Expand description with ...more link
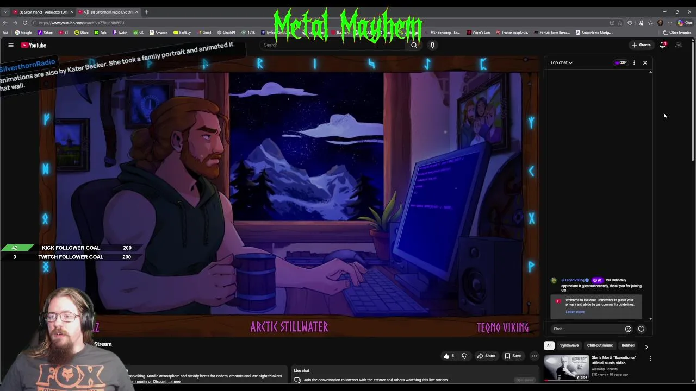 [174, 382]
